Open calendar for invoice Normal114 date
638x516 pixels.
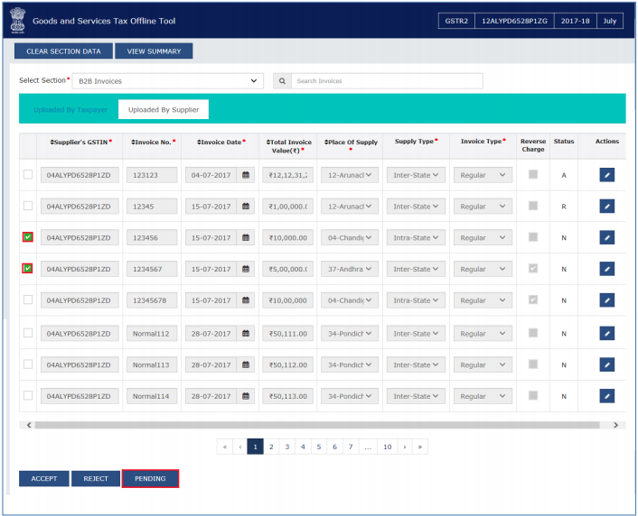pos(246,396)
